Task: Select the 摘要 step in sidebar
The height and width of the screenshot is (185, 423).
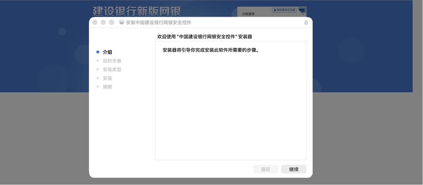Action: pos(107,87)
